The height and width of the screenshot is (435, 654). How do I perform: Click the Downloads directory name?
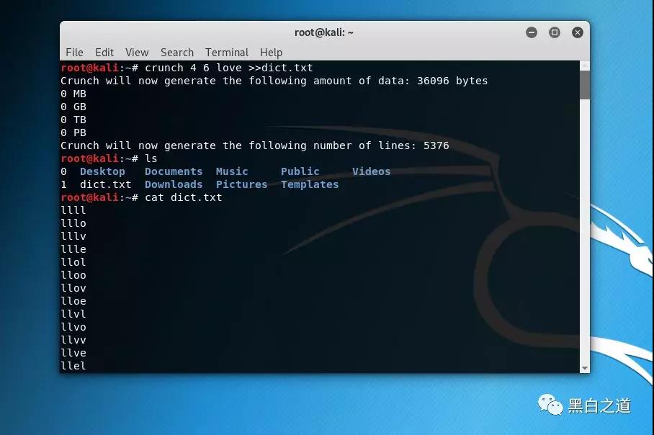pos(174,184)
